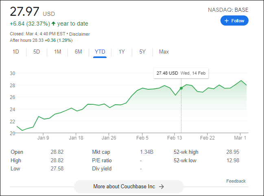View the 1Y price chart

[122, 52]
